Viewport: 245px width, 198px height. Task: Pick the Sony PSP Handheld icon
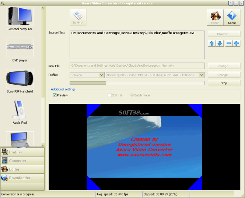click(x=20, y=79)
